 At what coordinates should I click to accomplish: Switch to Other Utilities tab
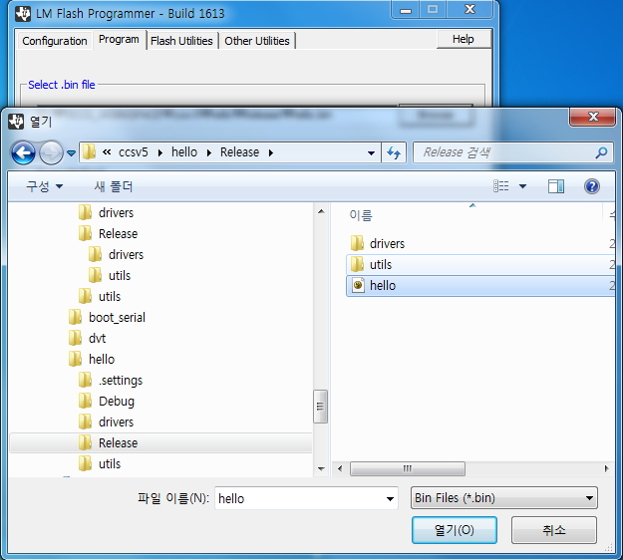(257, 41)
